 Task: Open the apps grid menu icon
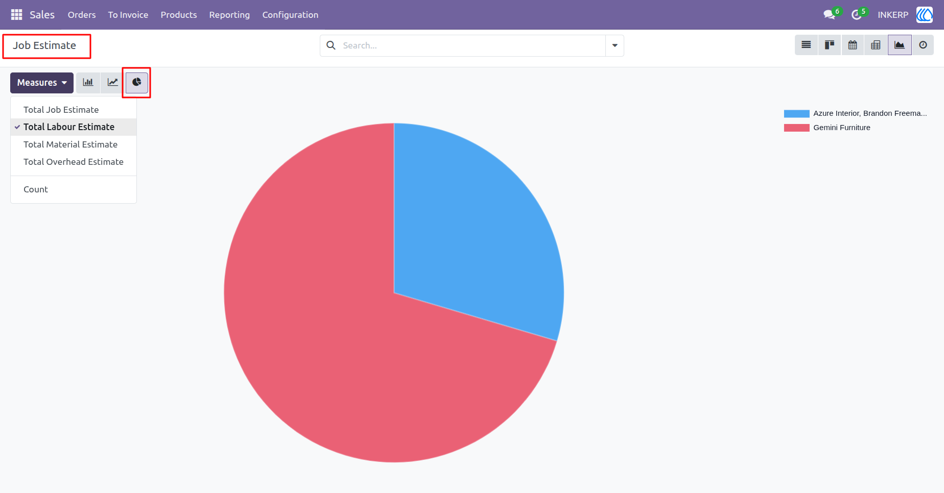16,15
